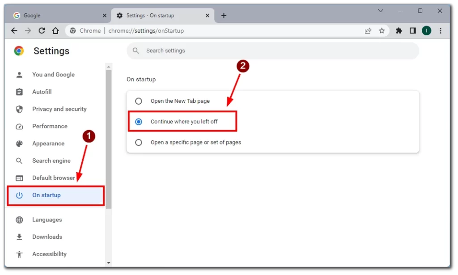
Task: Close the Google tab
Action: [x=105, y=16]
